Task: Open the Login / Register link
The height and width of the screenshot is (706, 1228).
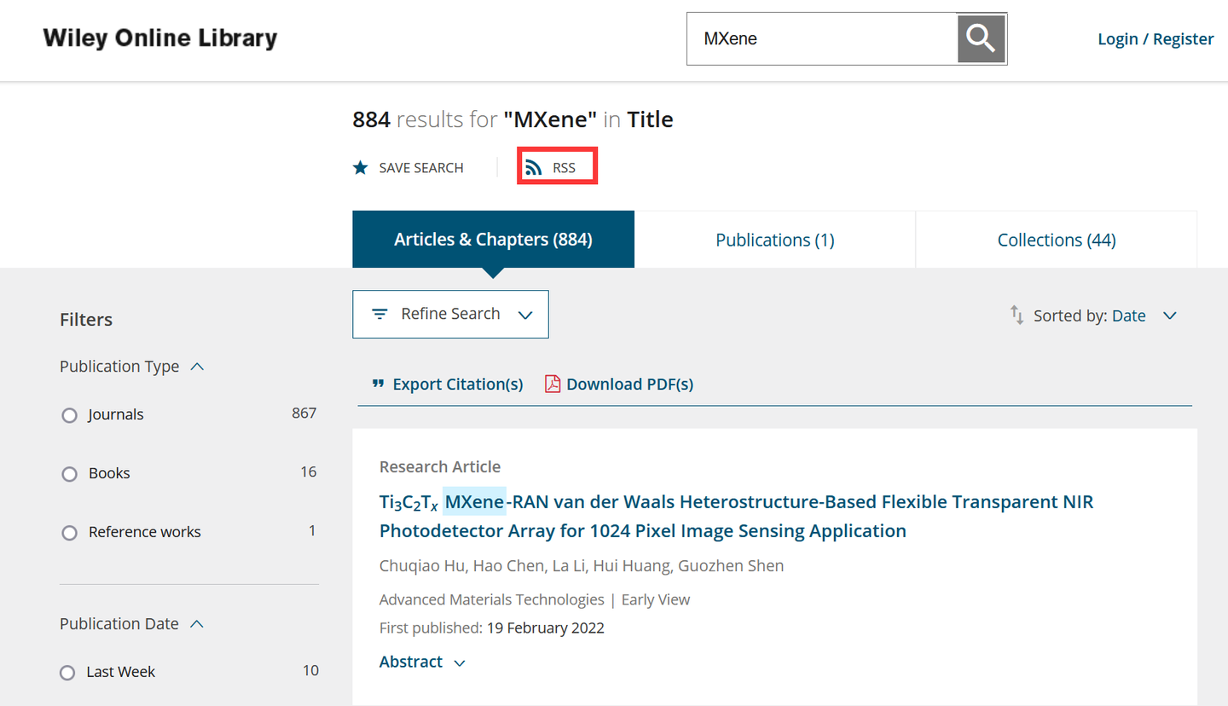Action: tap(1155, 39)
